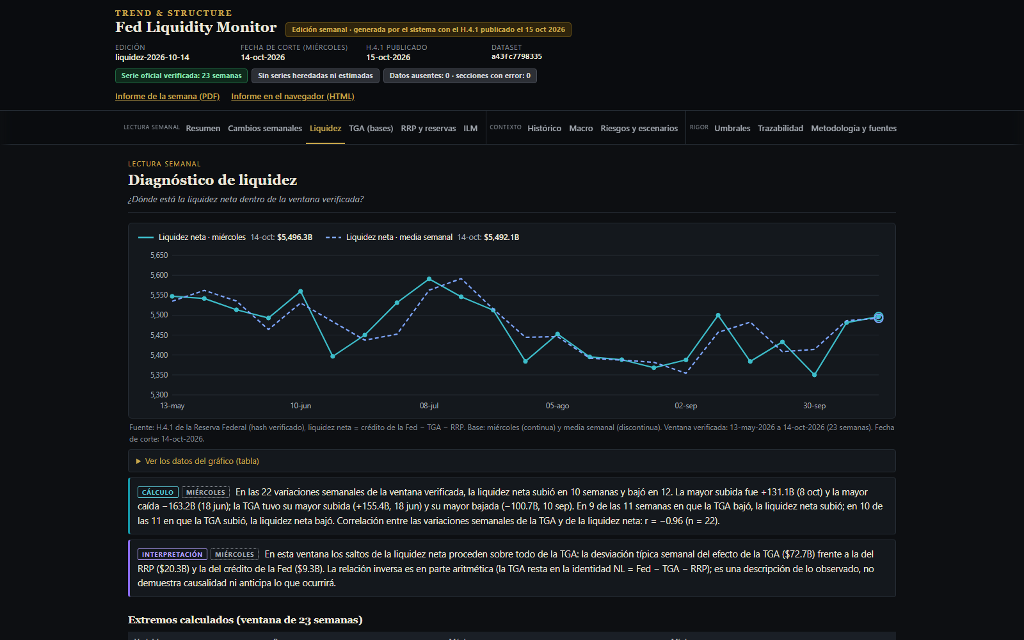The image size is (1024, 640).
Task: Click the 'Diagnóstico de liquidez' heading
Action: [212, 180]
